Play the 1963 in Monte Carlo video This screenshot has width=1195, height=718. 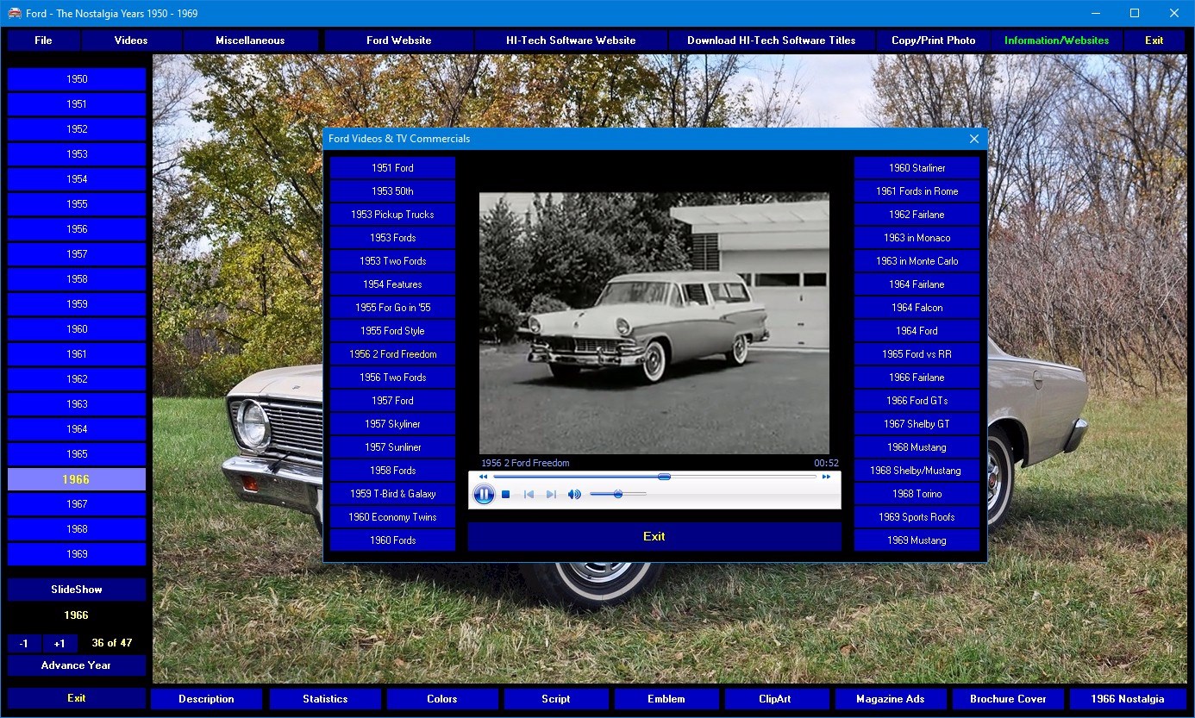917,261
